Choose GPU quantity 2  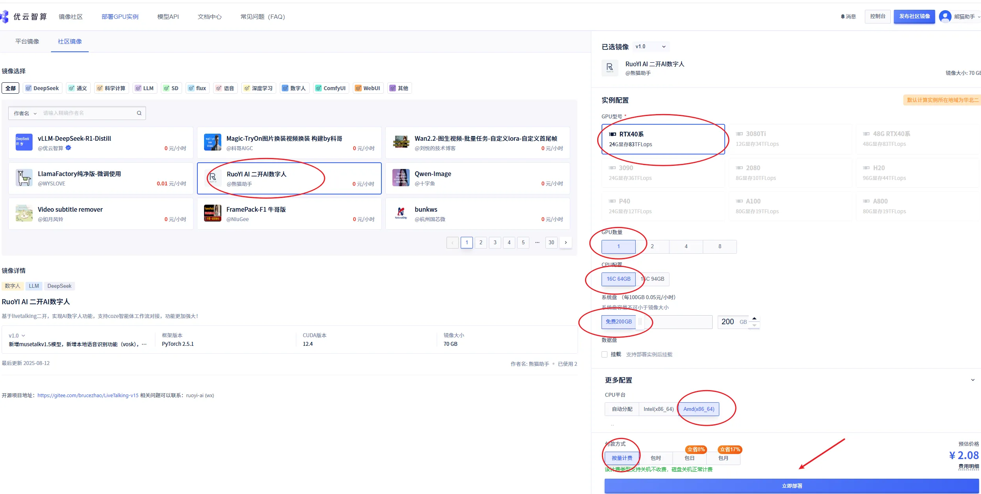[x=652, y=247]
